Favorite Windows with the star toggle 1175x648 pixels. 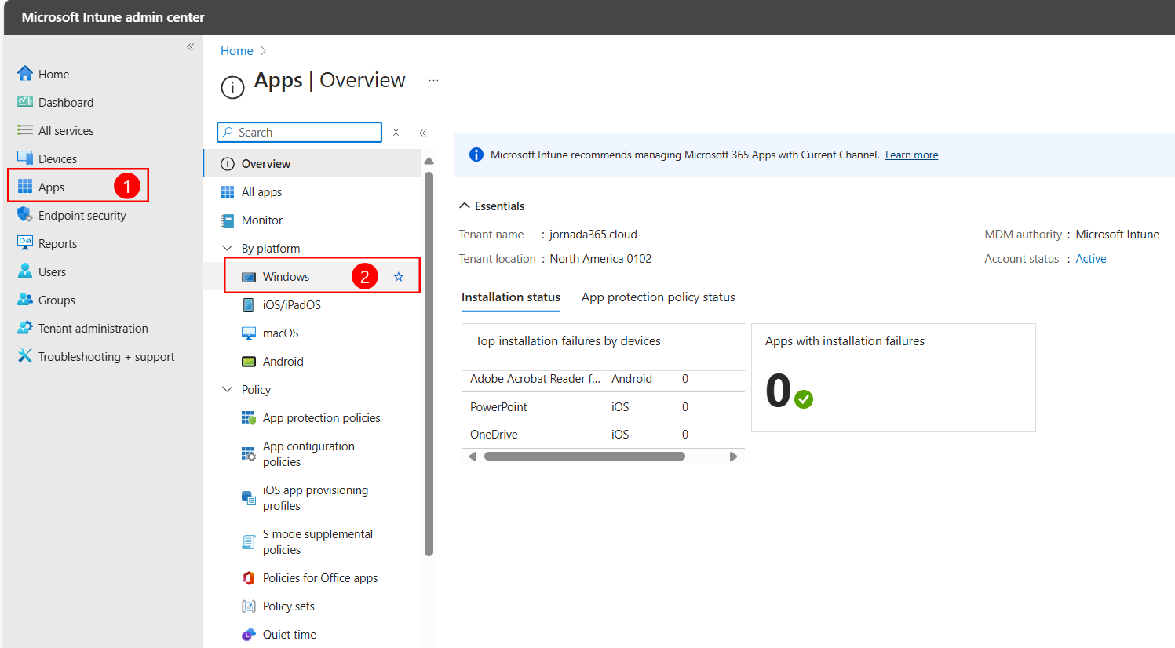399,277
